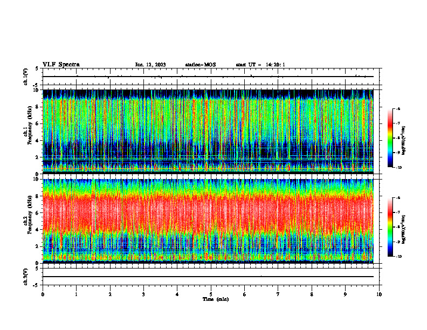Click time axis tick label "3"
Screen dimensions: 427x330
(x=143, y=294)
